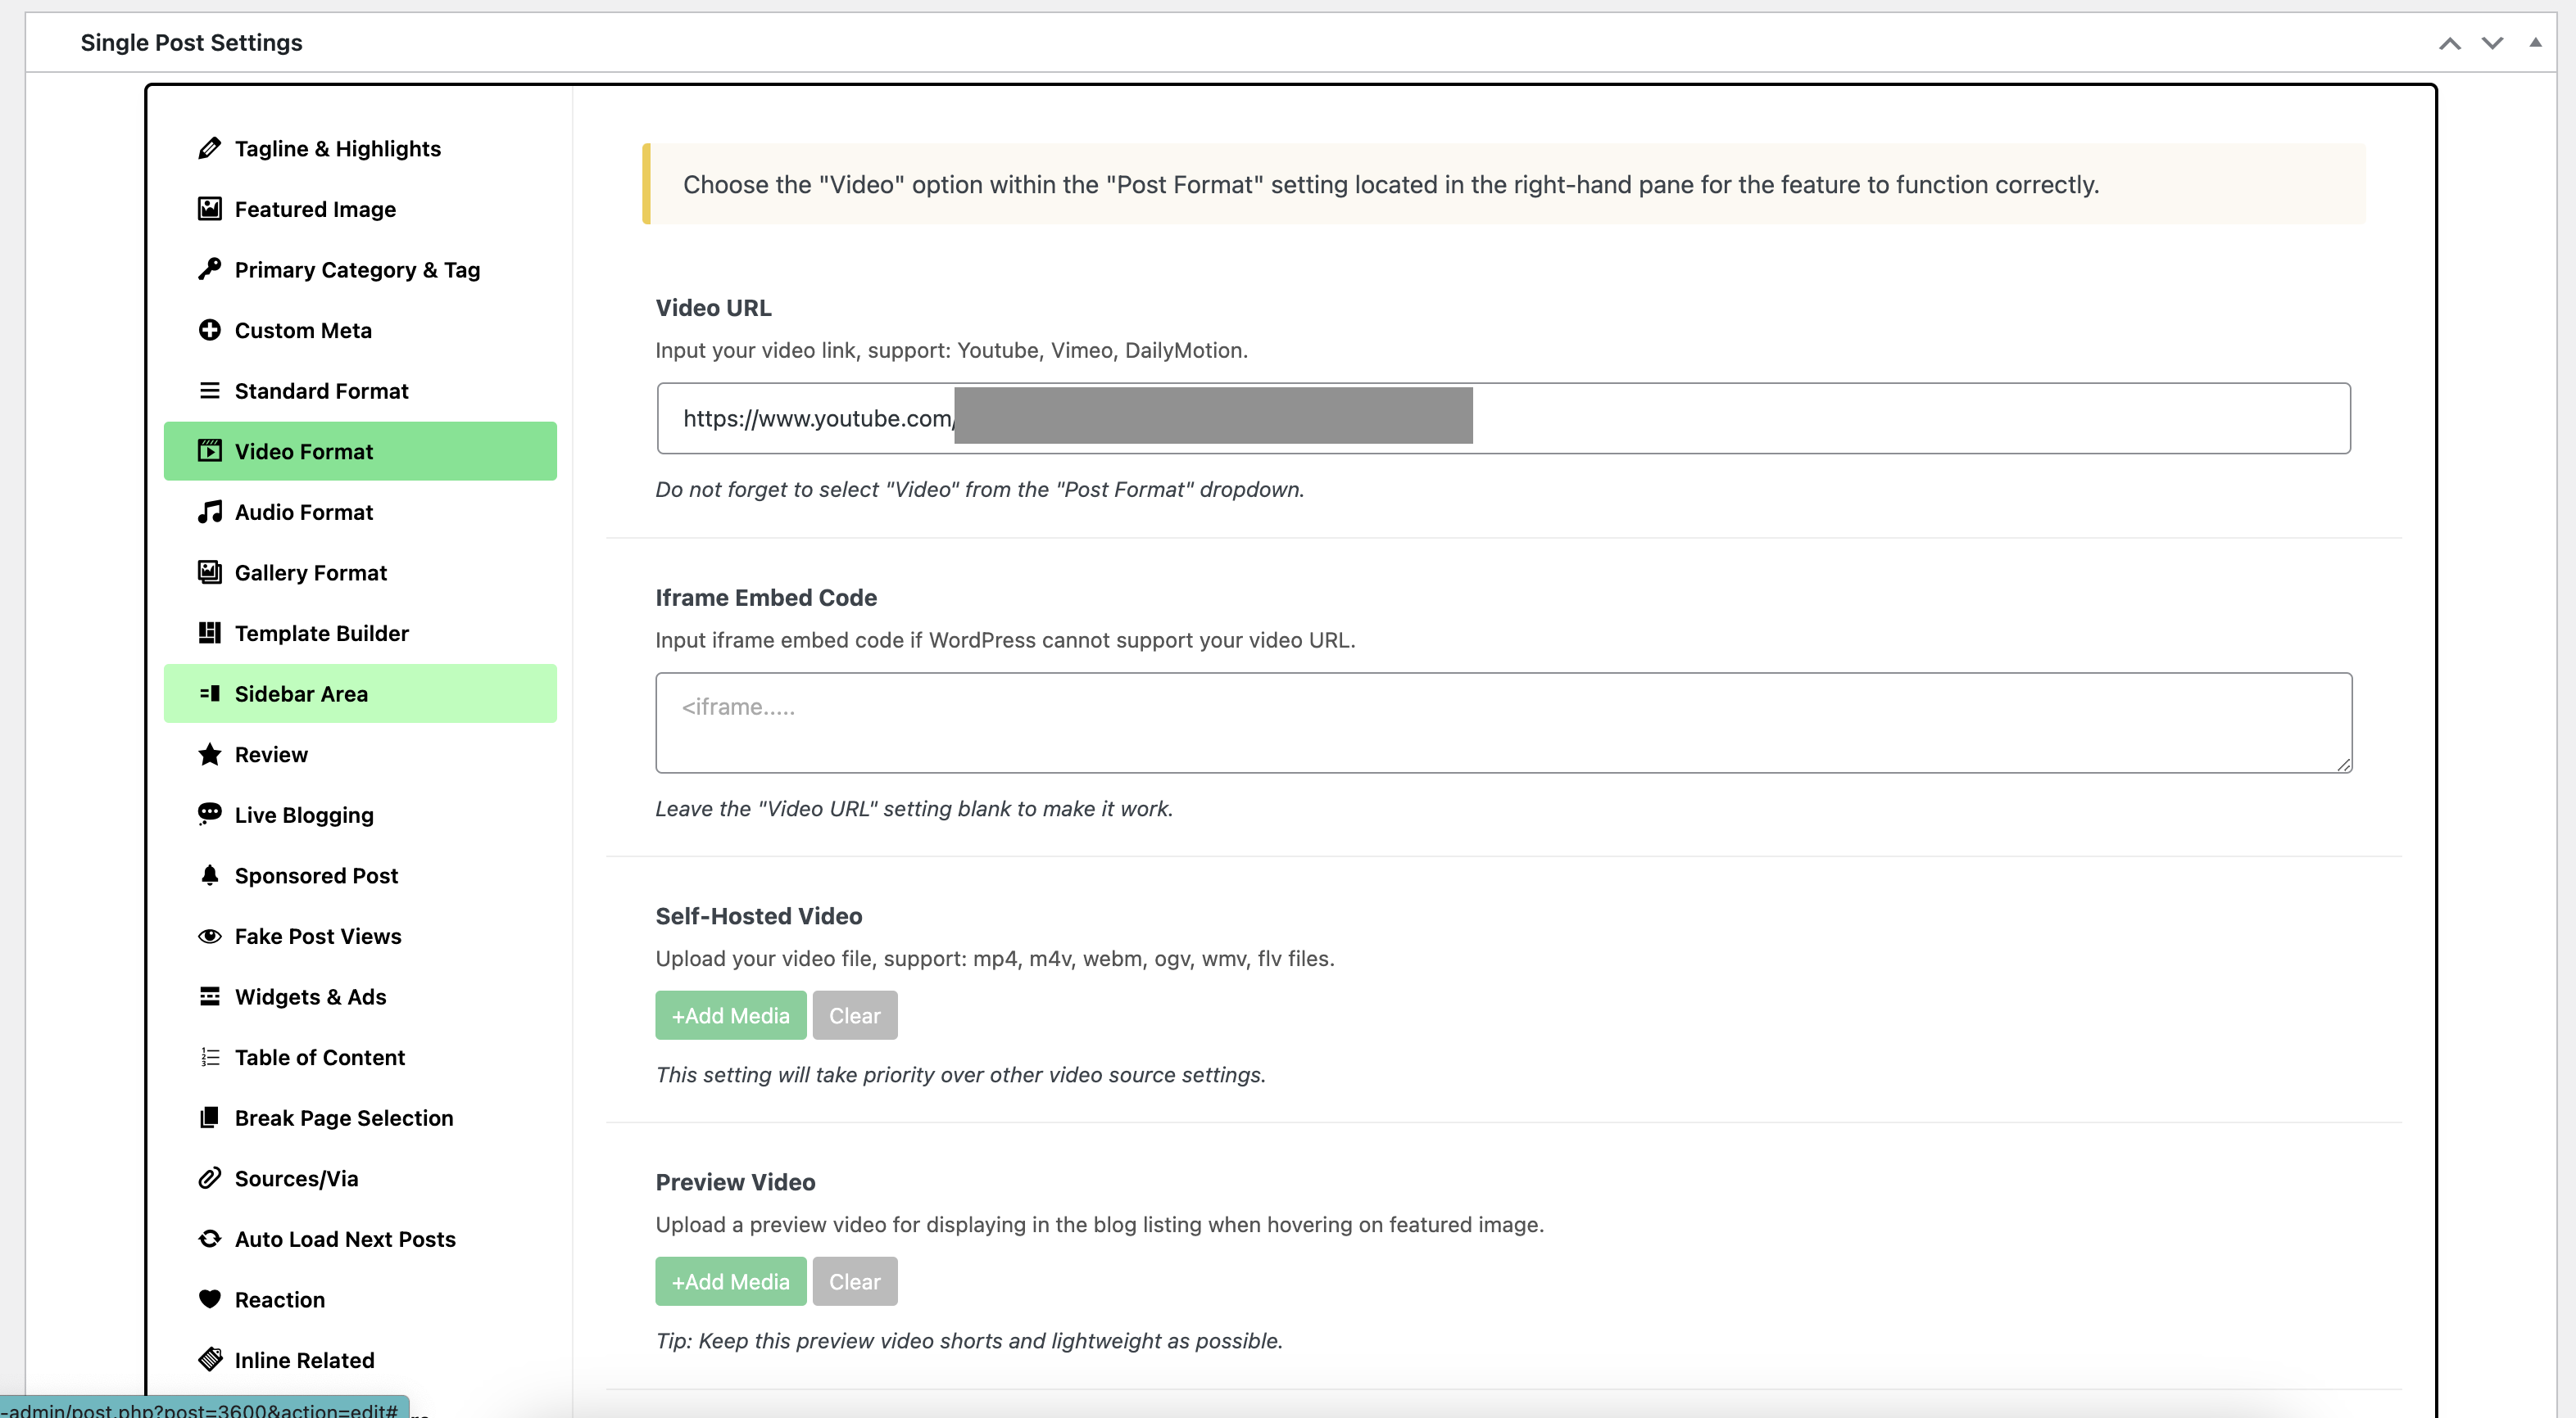This screenshot has height=1418, width=2576.
Task: Click the heart icon beside Reaction
Action: (x=209, y=1299)
